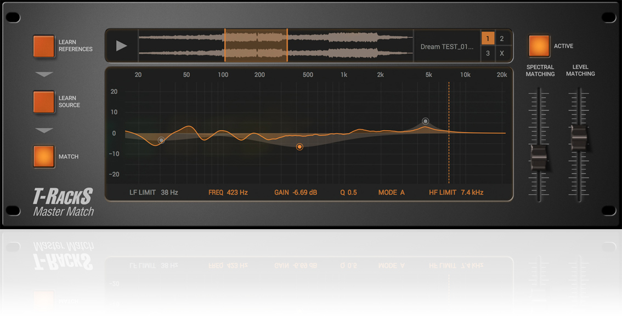Select the orange EQ node at 423 Hz

tap(299, 147)
